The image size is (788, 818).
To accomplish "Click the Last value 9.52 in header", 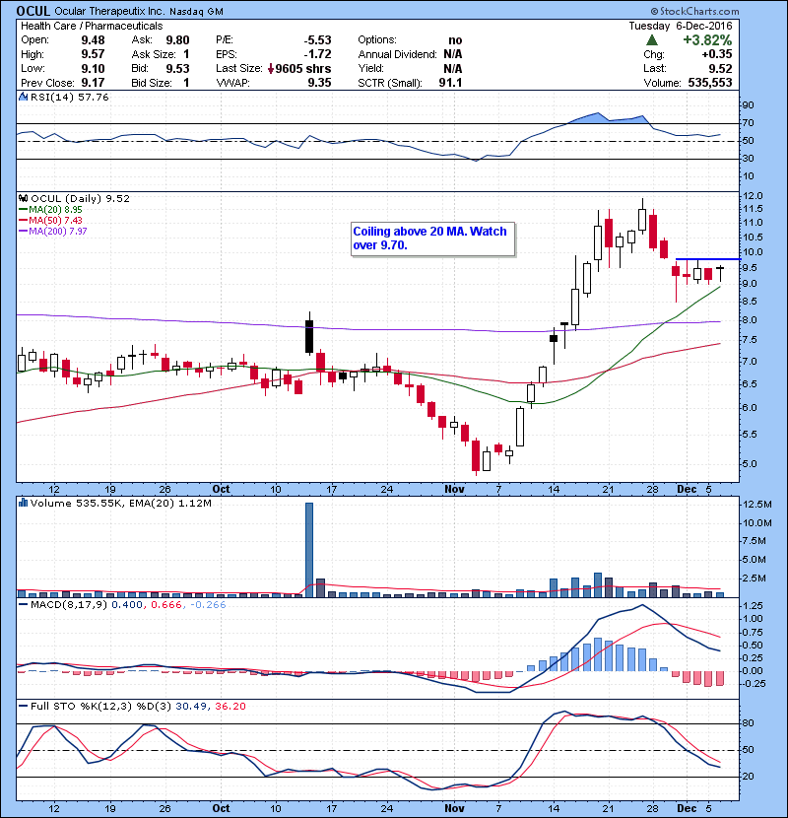I will click(720, 69).
